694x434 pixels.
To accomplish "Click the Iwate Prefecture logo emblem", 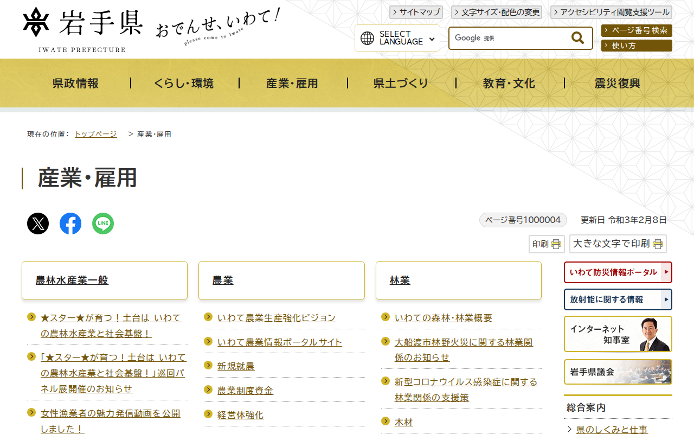I will pos(36,22).
